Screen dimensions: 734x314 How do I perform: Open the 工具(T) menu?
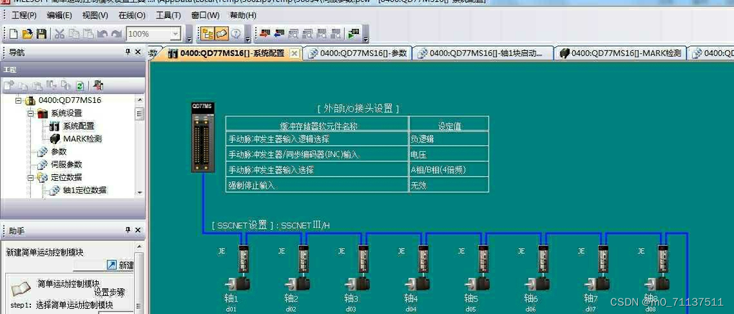(168, 15)
